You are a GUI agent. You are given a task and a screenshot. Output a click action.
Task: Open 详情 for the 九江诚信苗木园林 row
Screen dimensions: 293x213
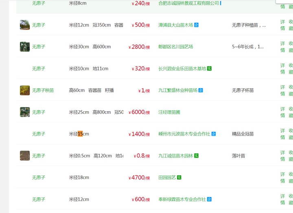click(282, 156)
